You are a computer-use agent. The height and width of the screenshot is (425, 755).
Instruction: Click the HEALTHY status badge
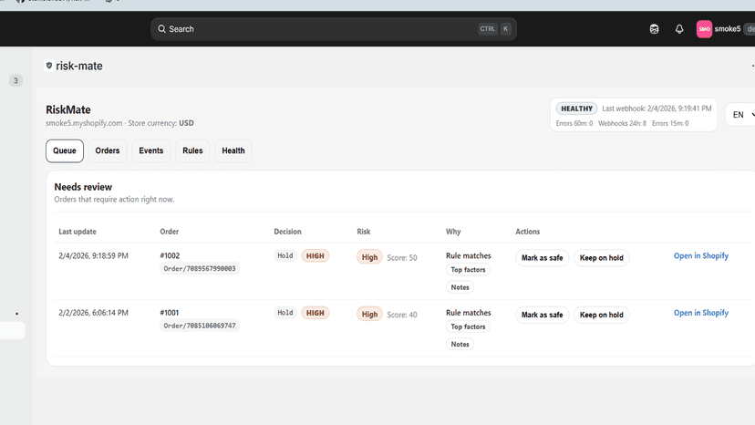(x=576, y=109)
